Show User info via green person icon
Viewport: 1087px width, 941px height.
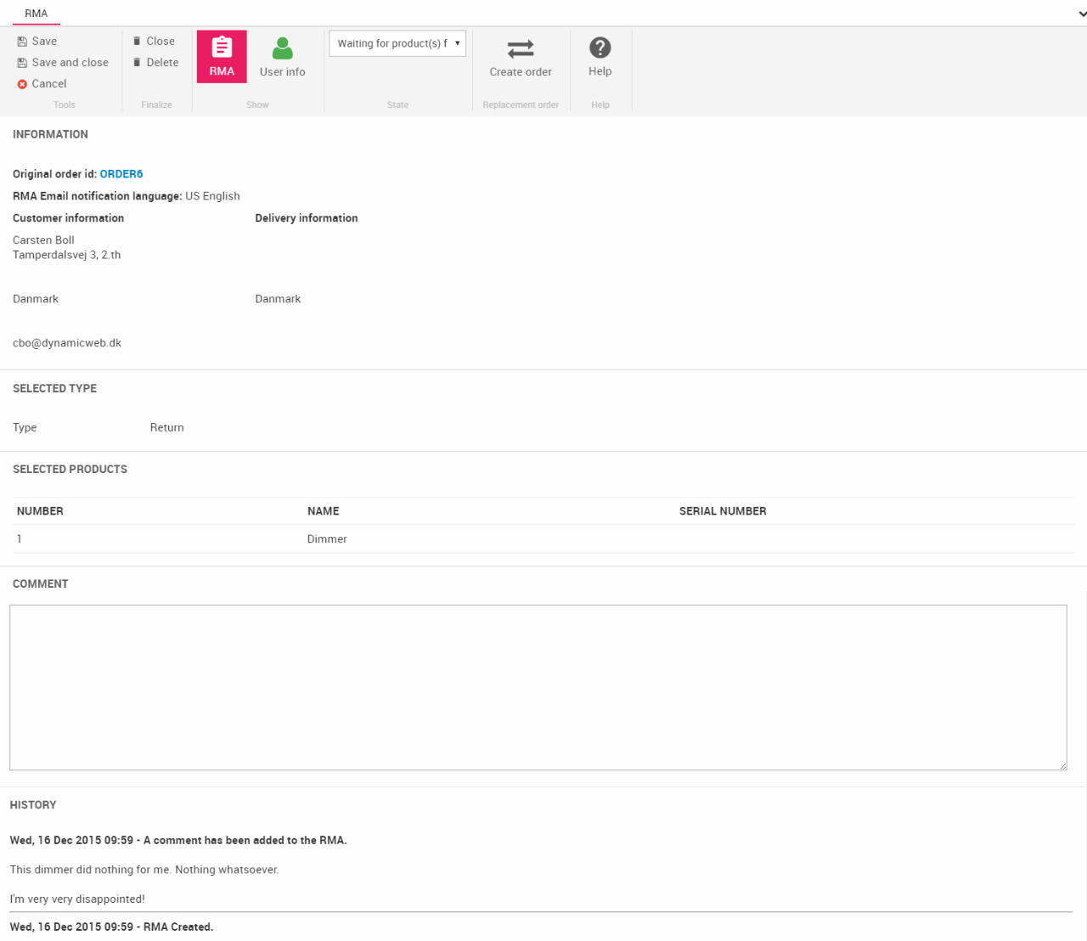[x=282, y=48]
